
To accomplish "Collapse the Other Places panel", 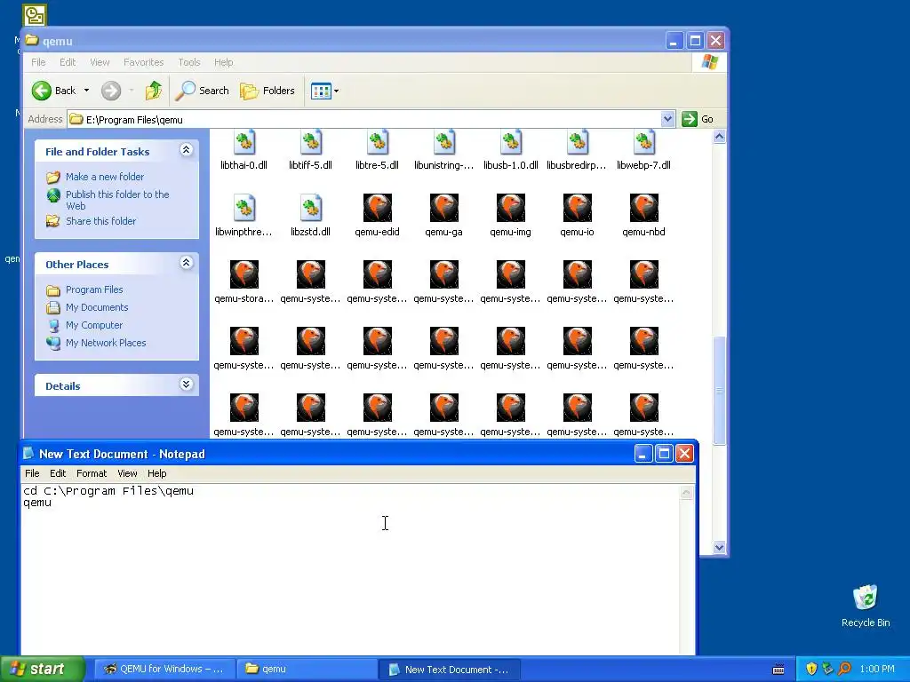I will coord(186,263).
